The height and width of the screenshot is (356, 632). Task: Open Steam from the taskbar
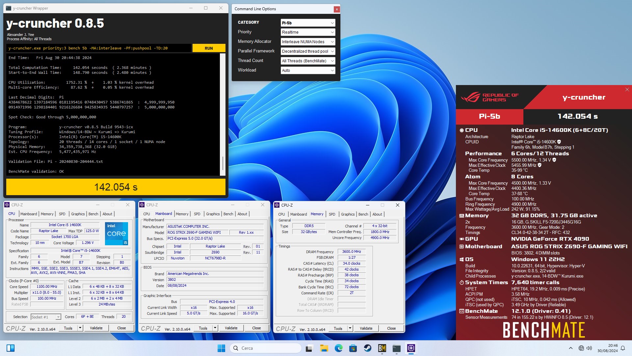pos(367,348)
